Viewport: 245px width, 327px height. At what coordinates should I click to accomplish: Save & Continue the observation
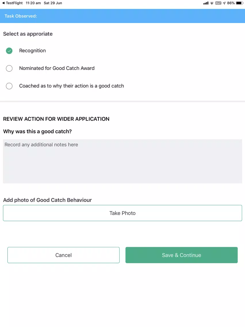[181, 255]
